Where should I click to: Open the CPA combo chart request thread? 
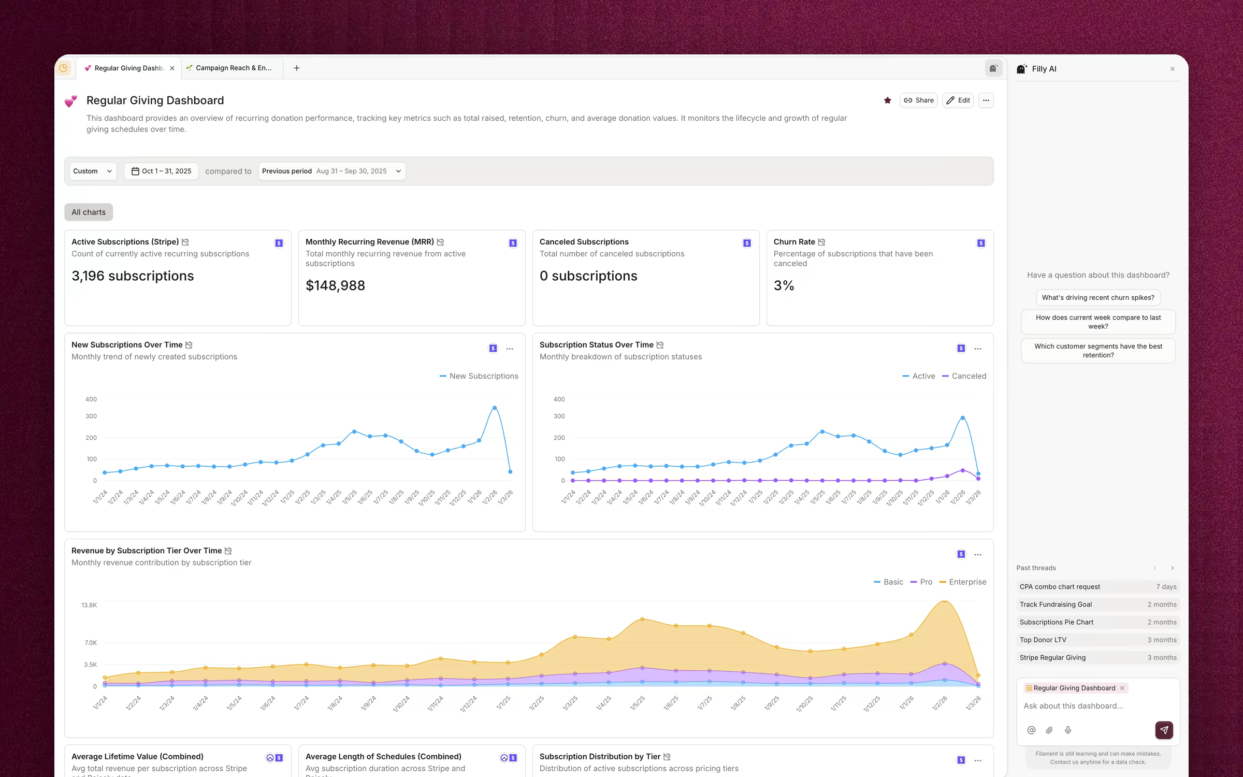click(1098, 587)
